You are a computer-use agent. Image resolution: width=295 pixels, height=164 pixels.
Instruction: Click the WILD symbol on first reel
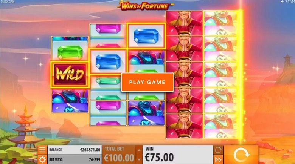tap(70, 75)
